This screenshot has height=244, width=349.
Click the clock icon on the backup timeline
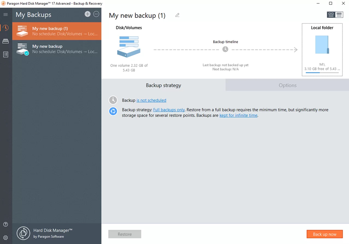point(225,49)
